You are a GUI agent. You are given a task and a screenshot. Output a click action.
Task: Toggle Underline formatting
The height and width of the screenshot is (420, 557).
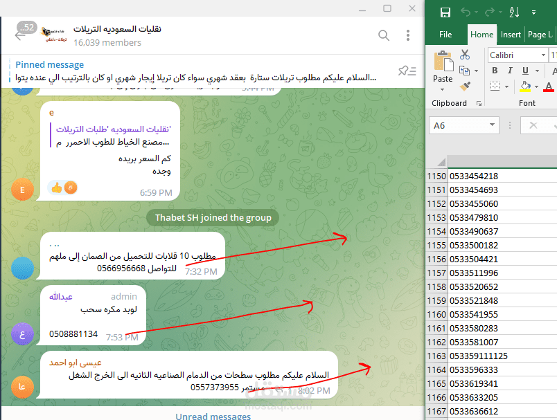(525, 71)
